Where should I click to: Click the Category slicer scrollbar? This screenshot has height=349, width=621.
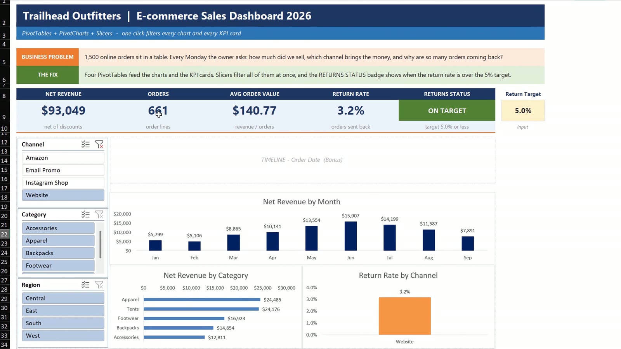(x=100, y=245)
